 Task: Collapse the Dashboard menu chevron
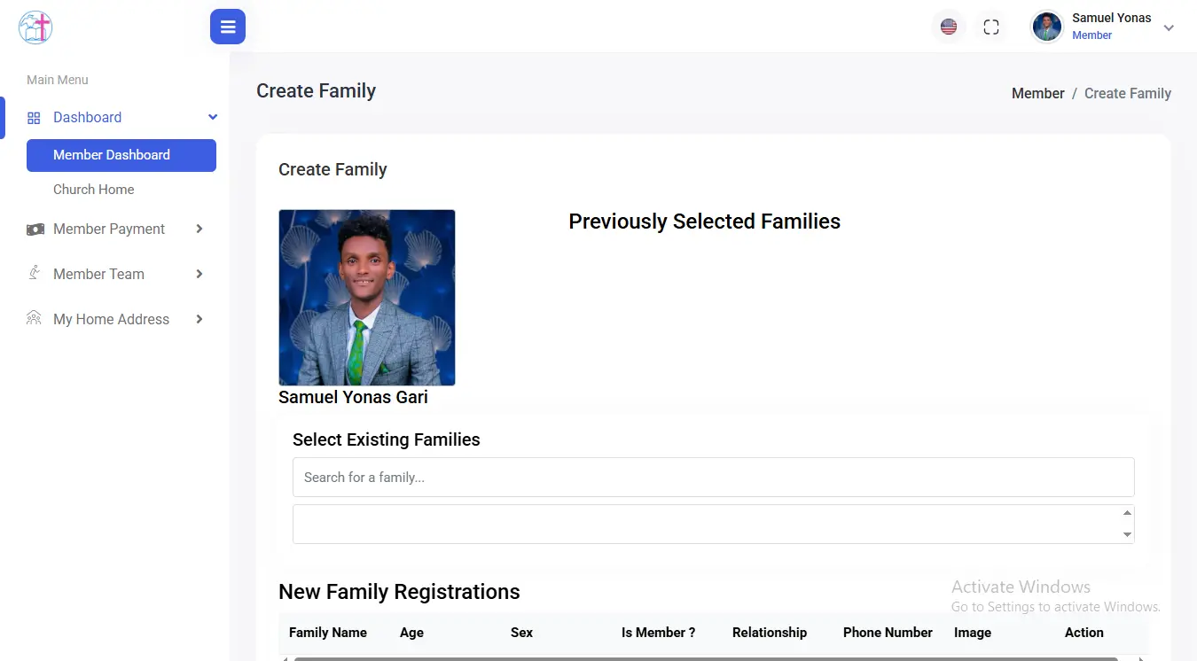(x=212, y=116)
